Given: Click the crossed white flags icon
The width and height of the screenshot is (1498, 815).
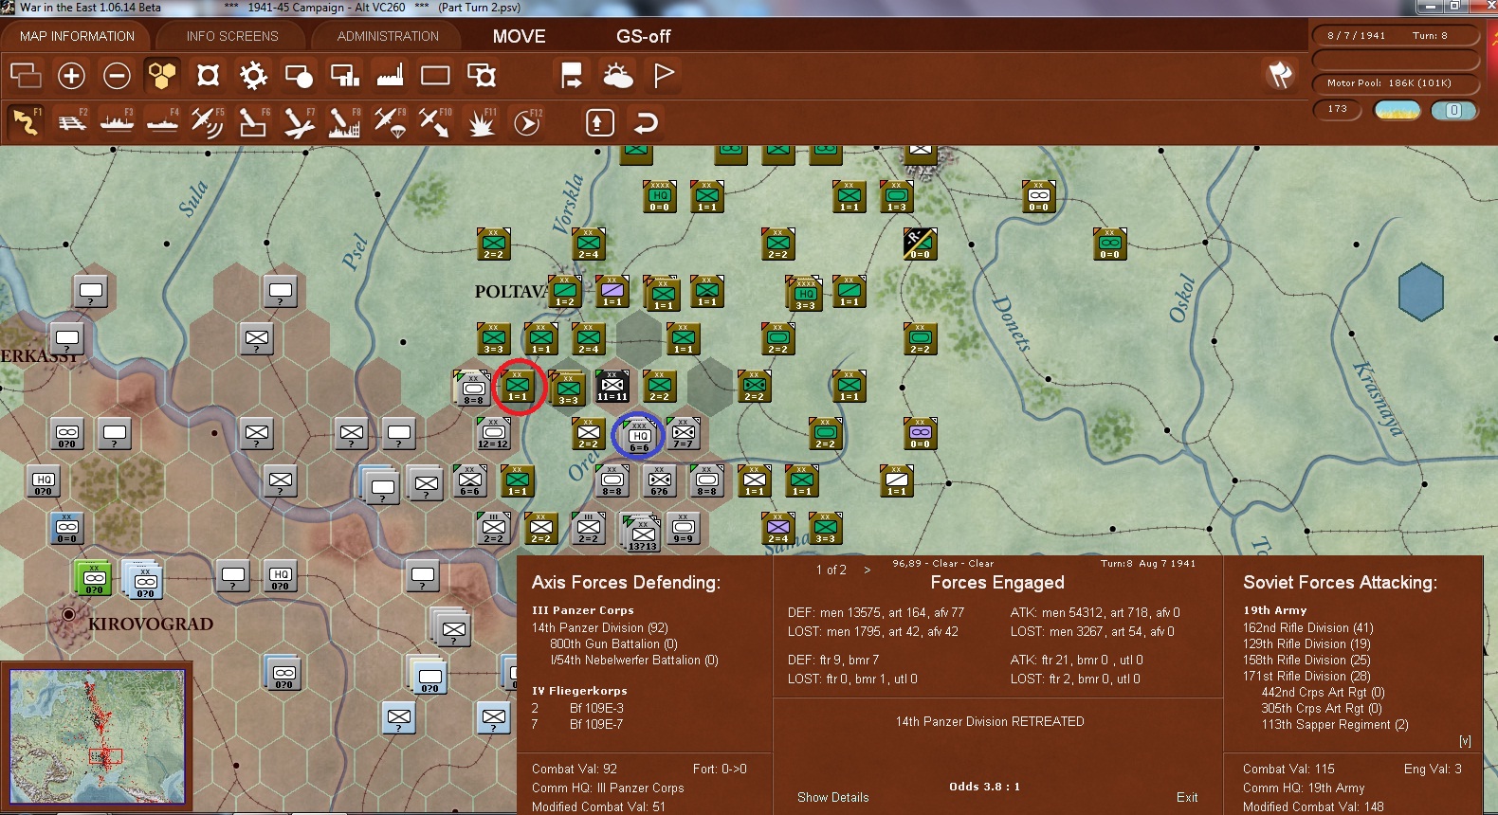Looking at the screenshot, I should 1281,74.
